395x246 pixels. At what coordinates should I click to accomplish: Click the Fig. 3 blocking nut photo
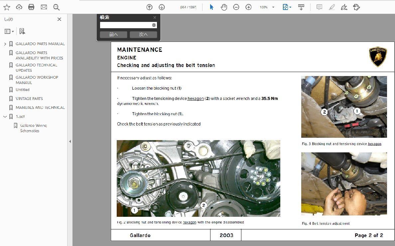click(344, 107)
